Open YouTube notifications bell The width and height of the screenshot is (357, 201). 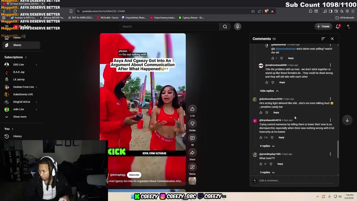338,27
